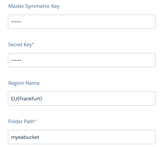Select the Region Name text box
The image size is (162, 147).
(82, 99)
